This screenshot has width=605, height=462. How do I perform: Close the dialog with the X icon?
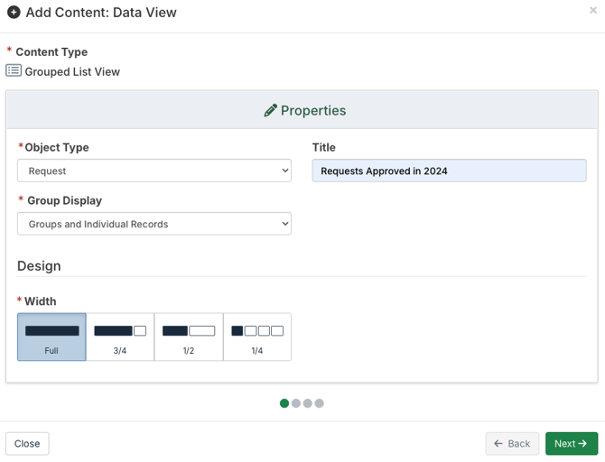592,11
